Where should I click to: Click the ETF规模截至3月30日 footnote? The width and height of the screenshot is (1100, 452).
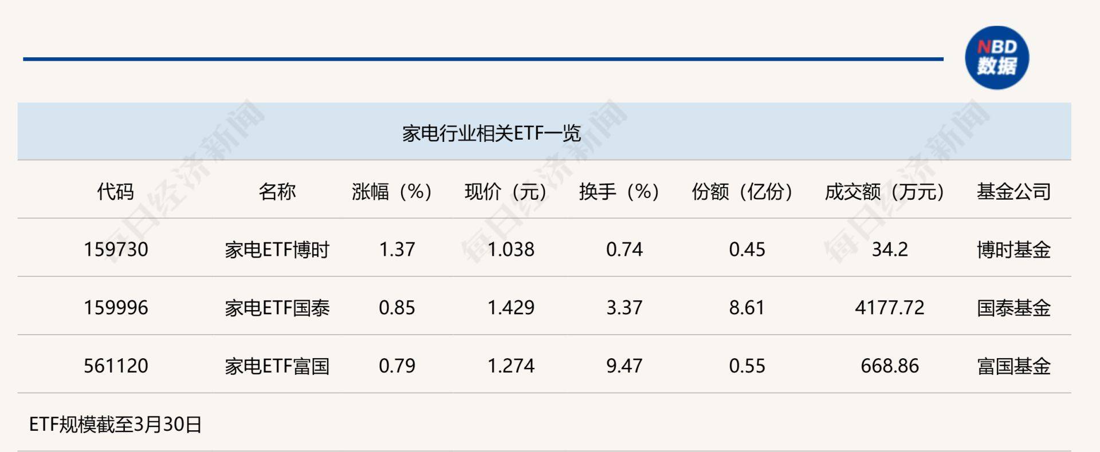coord(115,425)
